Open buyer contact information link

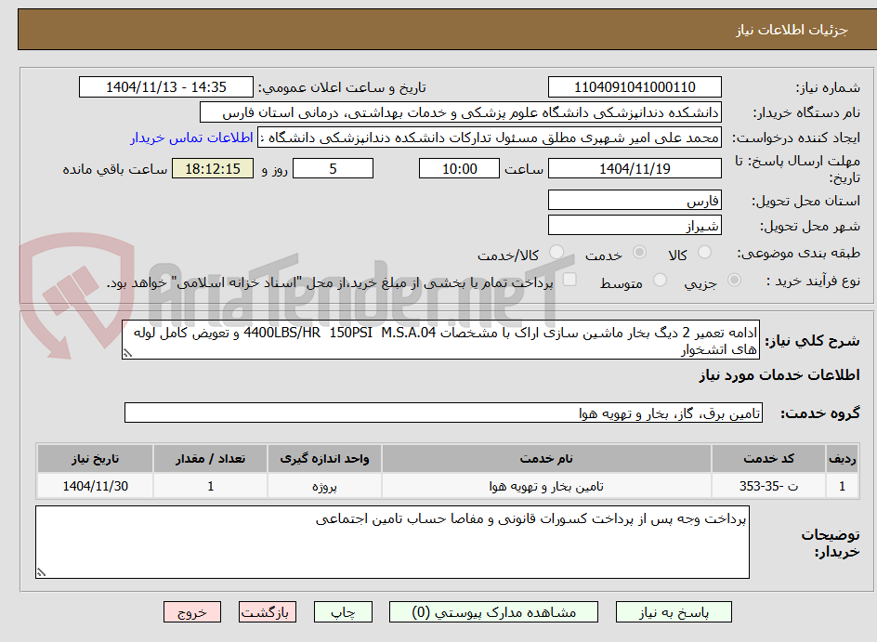191,138
